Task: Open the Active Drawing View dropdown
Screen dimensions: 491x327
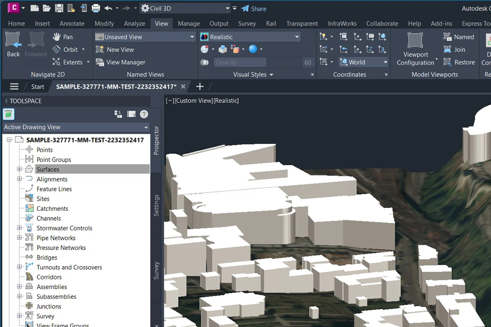Action: tap(145, 127)
